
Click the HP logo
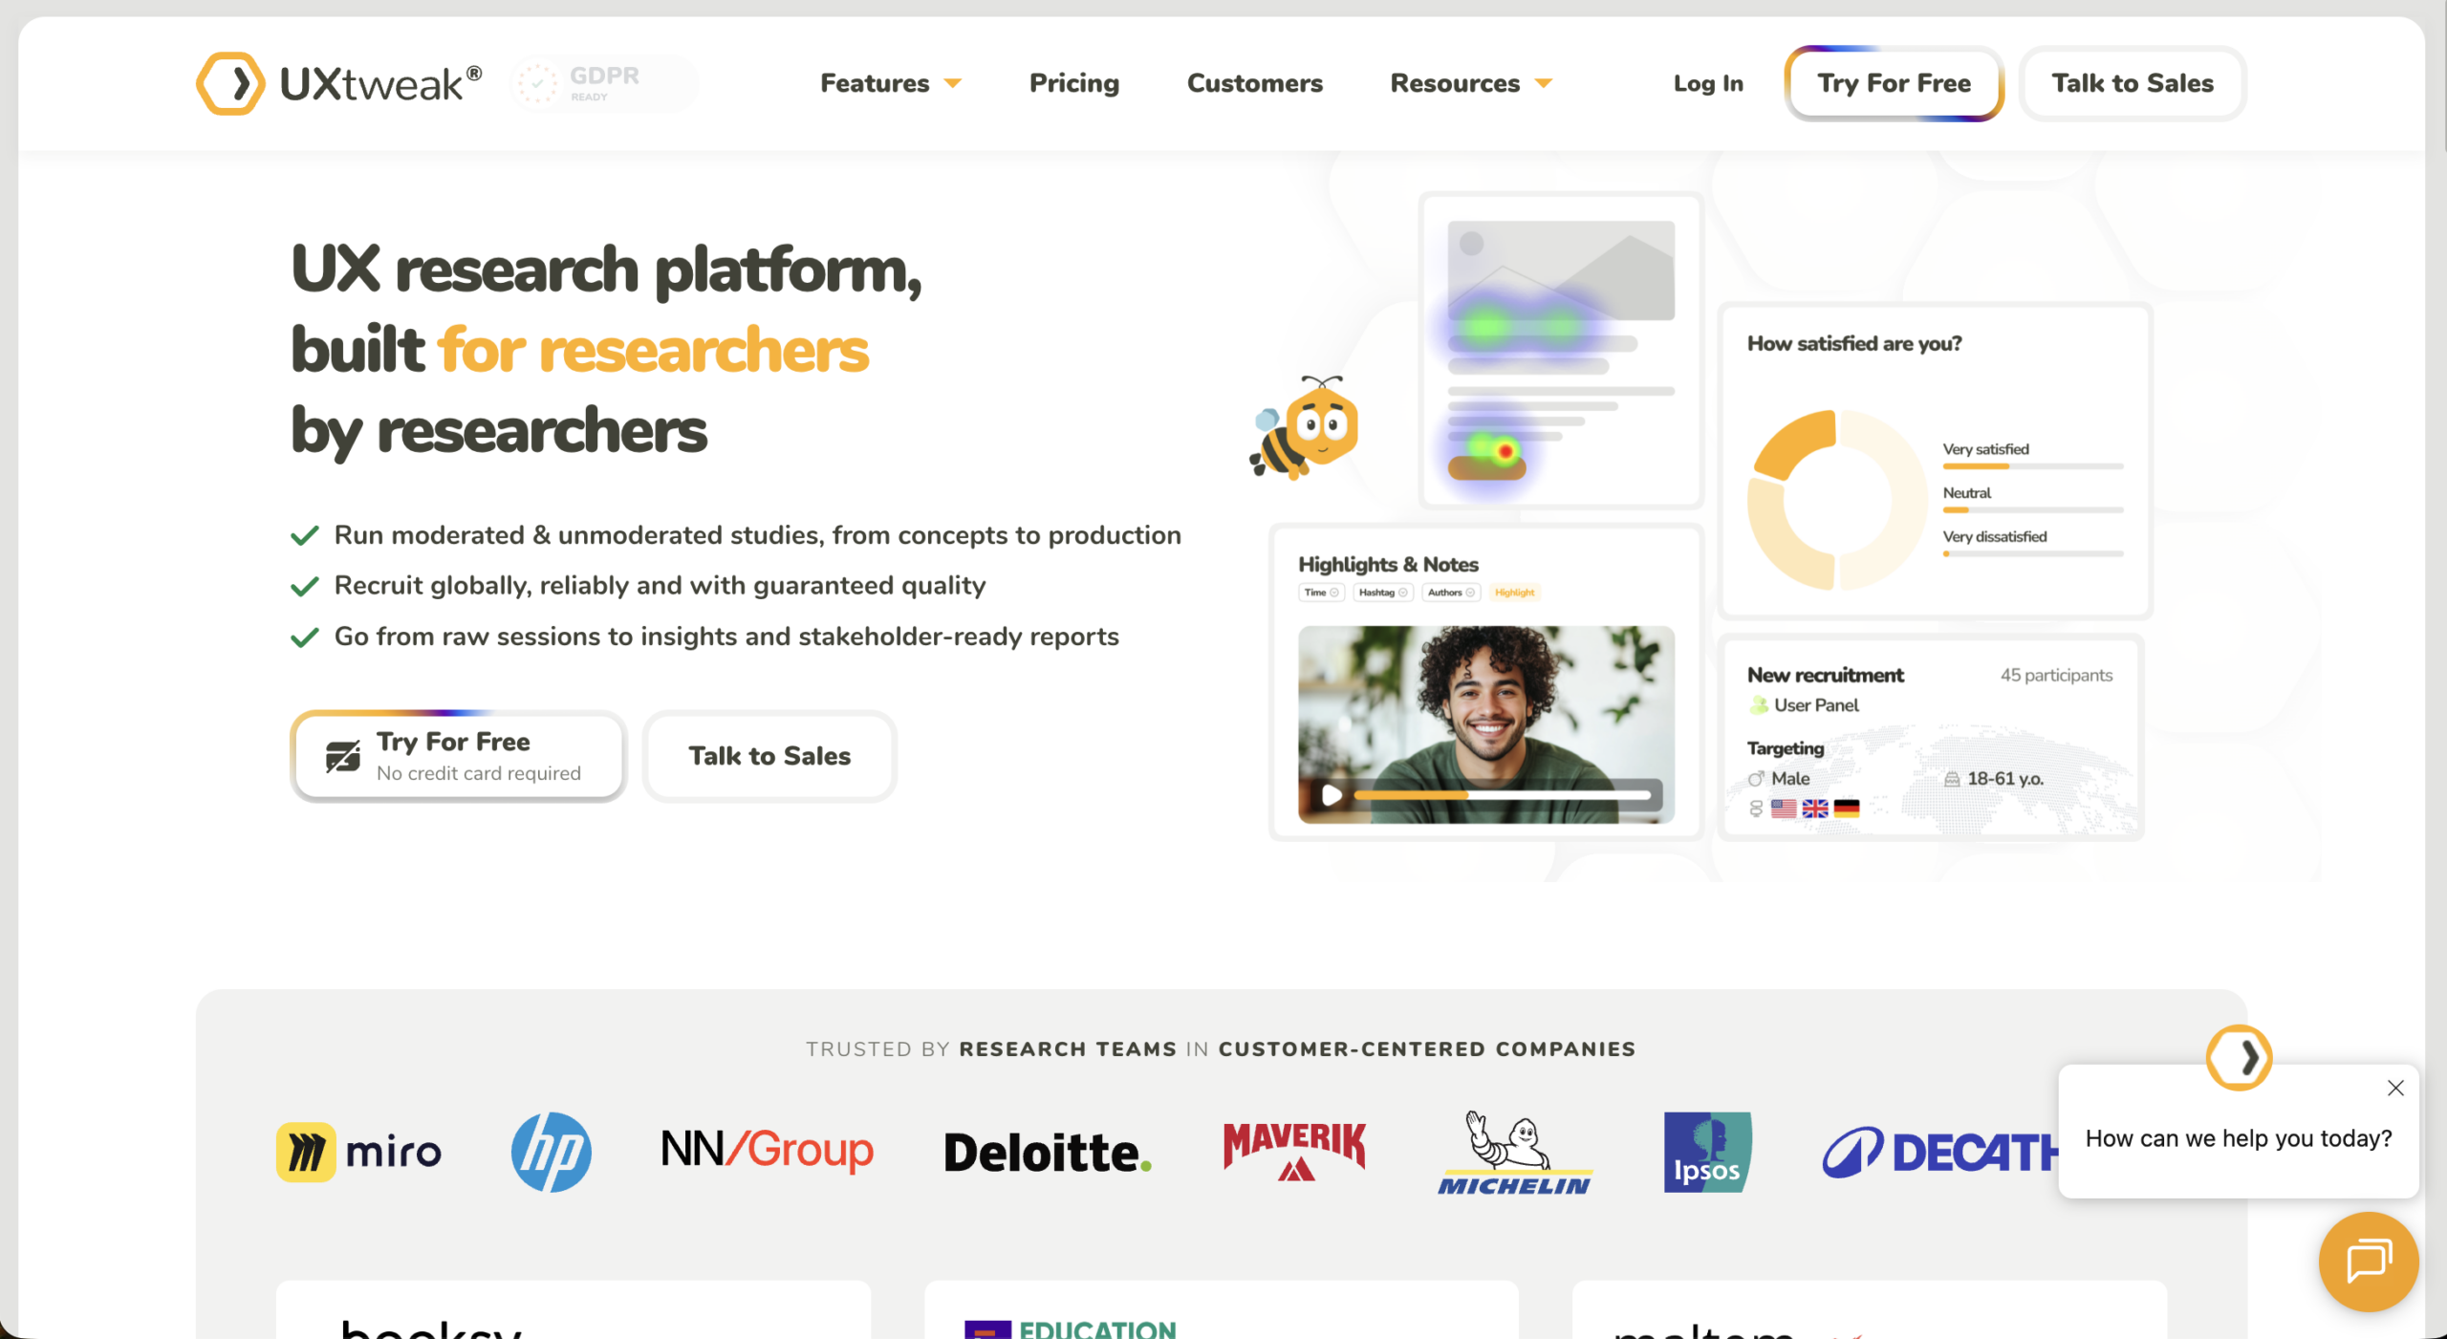click(x=552, y=1152)
